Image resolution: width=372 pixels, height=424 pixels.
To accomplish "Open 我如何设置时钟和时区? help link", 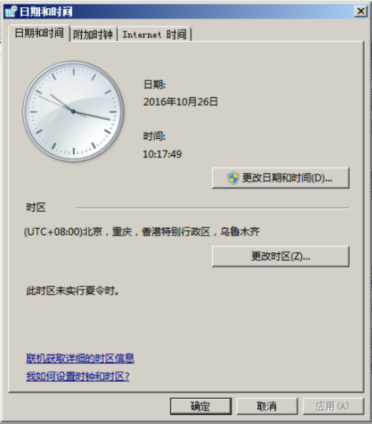I will click(78, 376).
